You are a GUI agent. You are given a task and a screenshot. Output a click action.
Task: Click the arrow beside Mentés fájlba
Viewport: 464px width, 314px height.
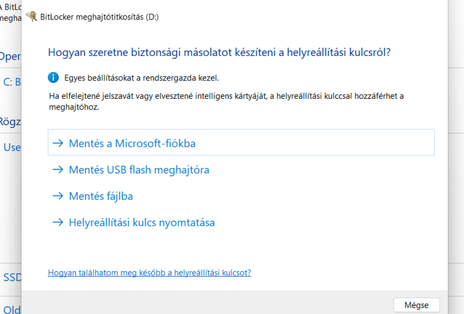(57, 196)
